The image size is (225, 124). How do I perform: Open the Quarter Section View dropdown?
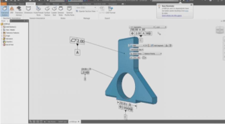point(86,11)
